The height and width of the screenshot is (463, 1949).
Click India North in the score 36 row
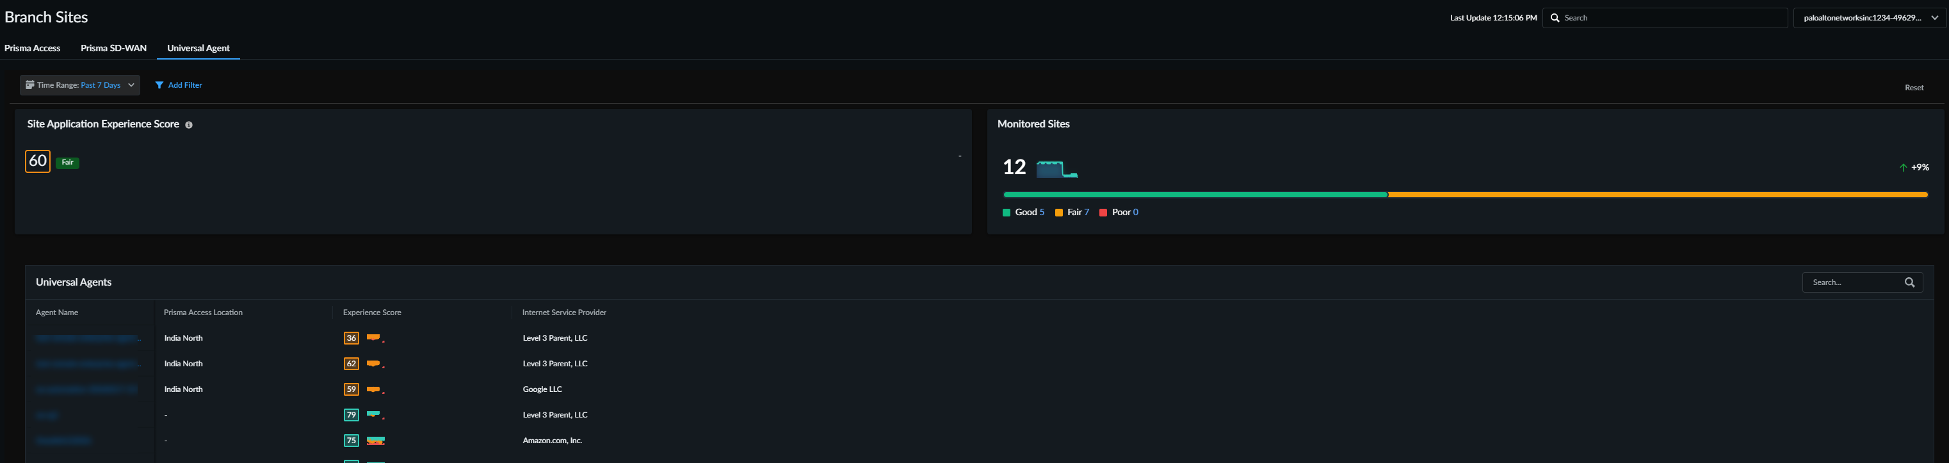tap(183, 338)
